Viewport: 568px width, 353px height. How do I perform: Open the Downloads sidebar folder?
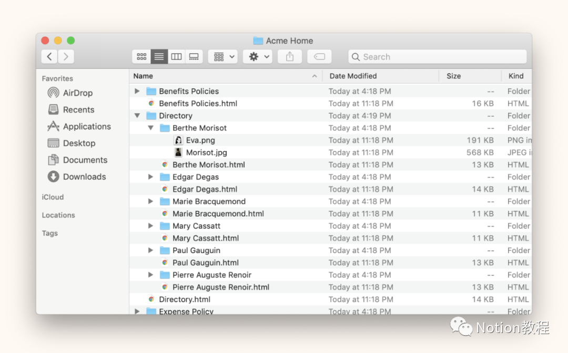pos(84,177)
